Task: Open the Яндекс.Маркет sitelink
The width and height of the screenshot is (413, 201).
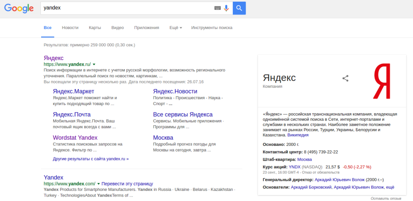Action: [73, 91]
